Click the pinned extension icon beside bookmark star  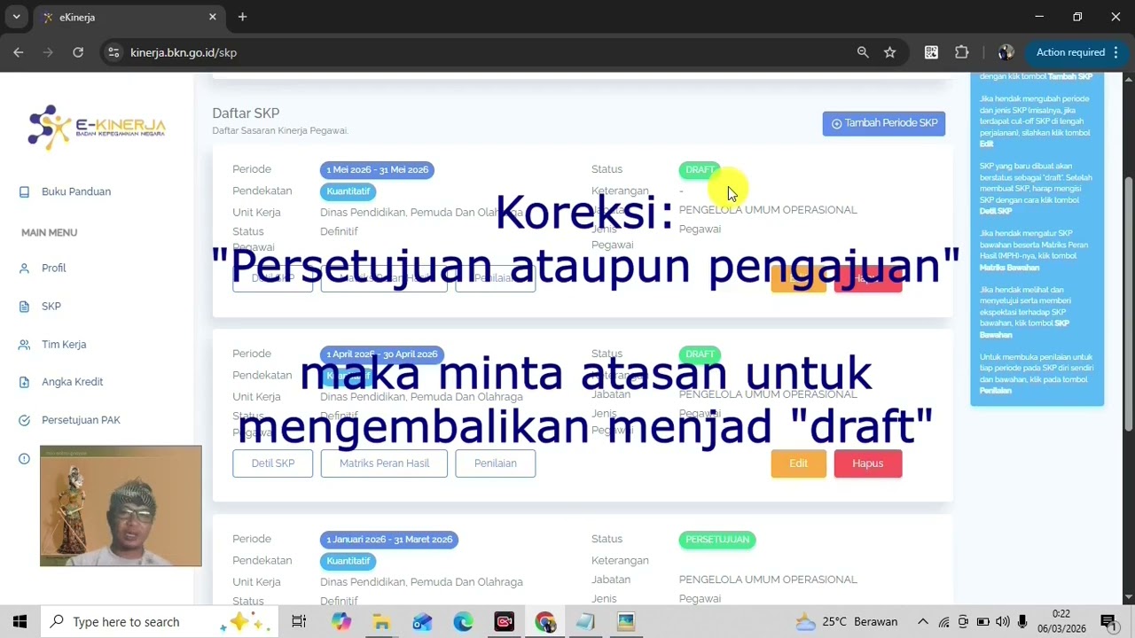(x=931, y=52)
